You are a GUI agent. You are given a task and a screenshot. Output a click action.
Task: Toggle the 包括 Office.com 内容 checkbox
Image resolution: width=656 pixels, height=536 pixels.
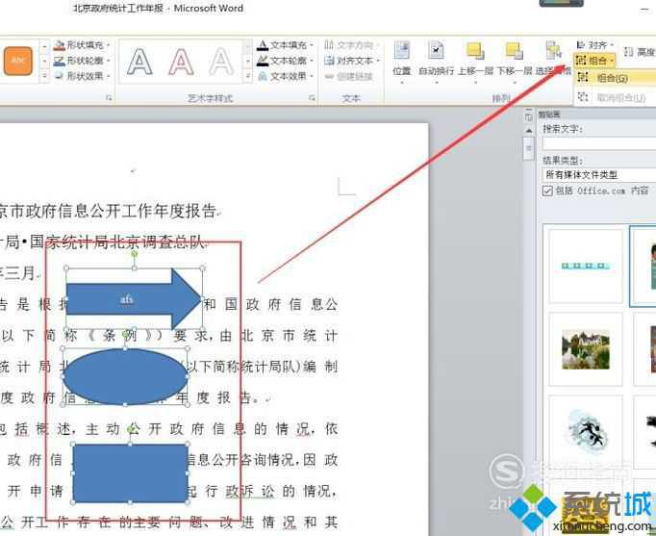[x=547, y=191]
